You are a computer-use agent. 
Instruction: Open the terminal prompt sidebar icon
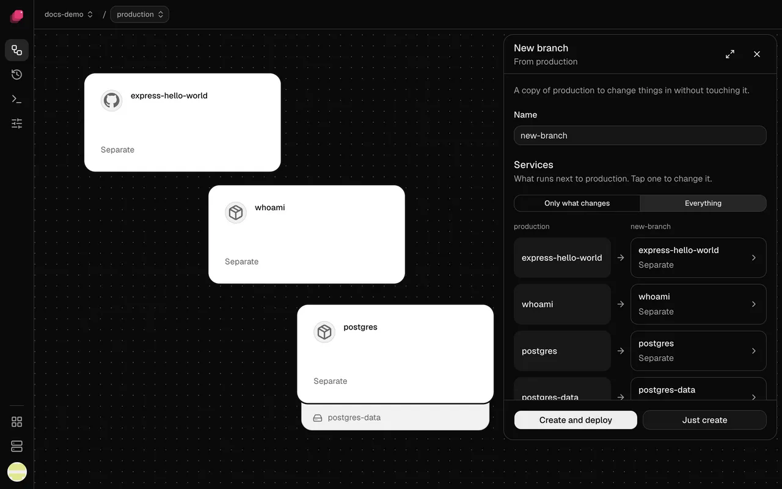coord(17,99)
